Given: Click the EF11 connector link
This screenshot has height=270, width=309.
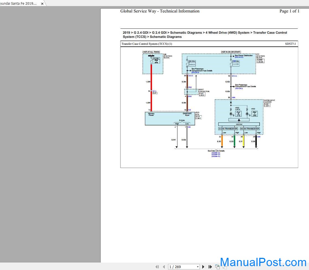Looking at the screenshot, I should pos(154,91).
